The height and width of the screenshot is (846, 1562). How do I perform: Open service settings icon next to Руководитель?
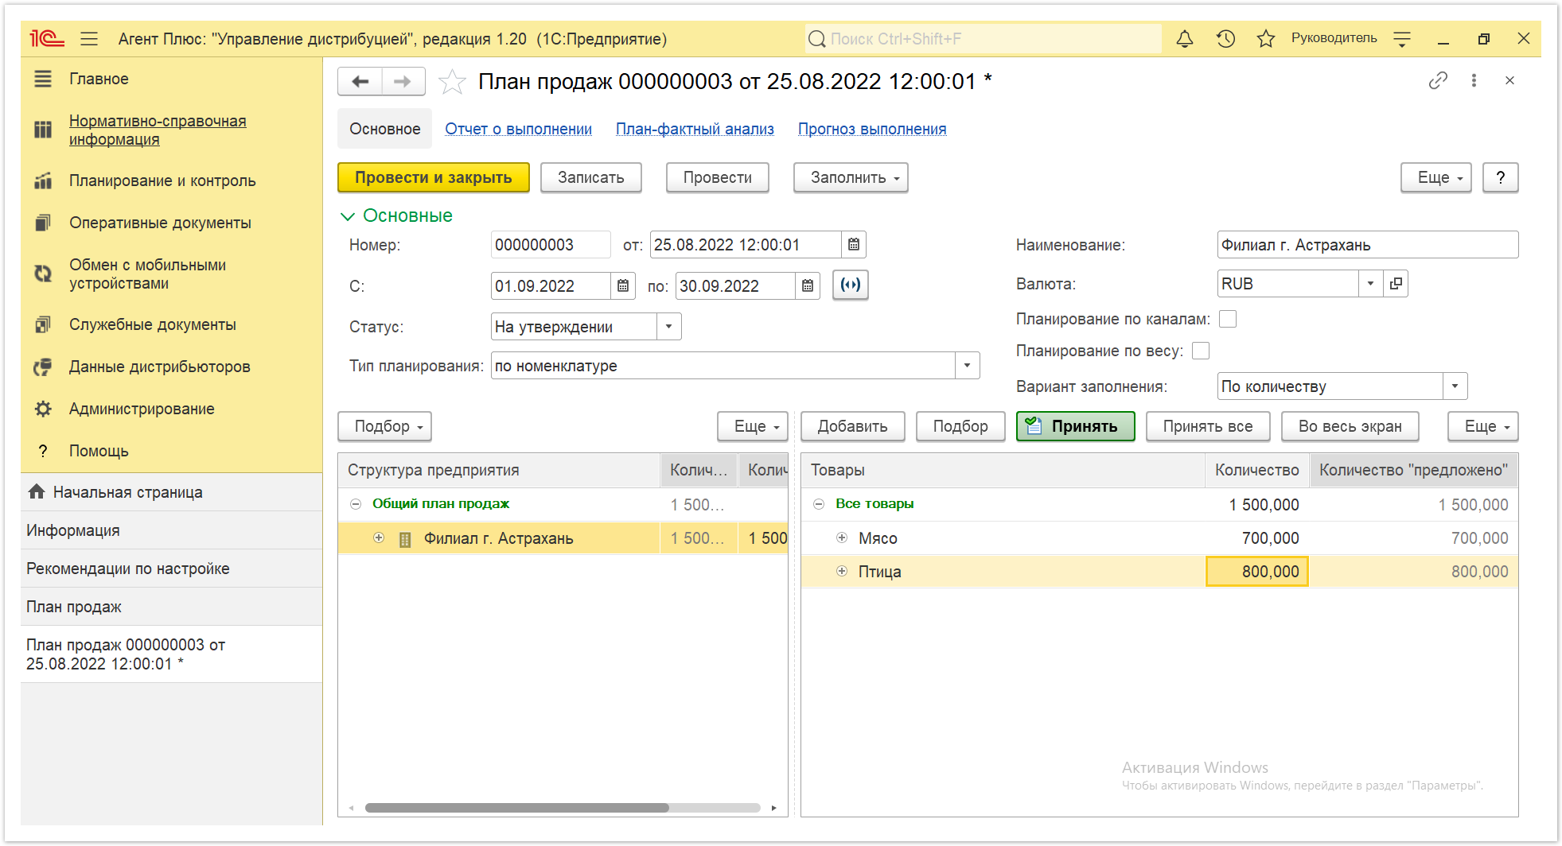click(x=1402, y=38)
